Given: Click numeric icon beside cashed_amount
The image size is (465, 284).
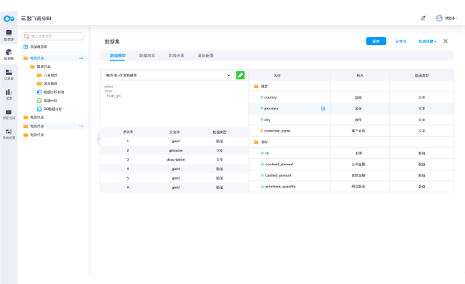Looking at the screenshot, I should click(262, 175).
